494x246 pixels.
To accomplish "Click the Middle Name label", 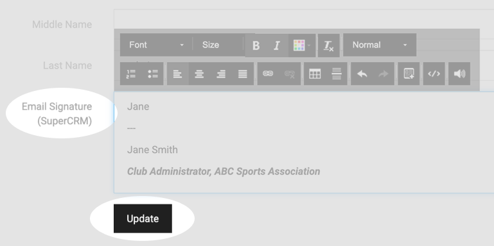I will 62,24.
